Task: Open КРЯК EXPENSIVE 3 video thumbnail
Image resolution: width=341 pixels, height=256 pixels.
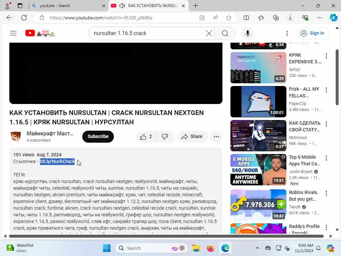Action: pyautogui.click(x=258, y=67)
